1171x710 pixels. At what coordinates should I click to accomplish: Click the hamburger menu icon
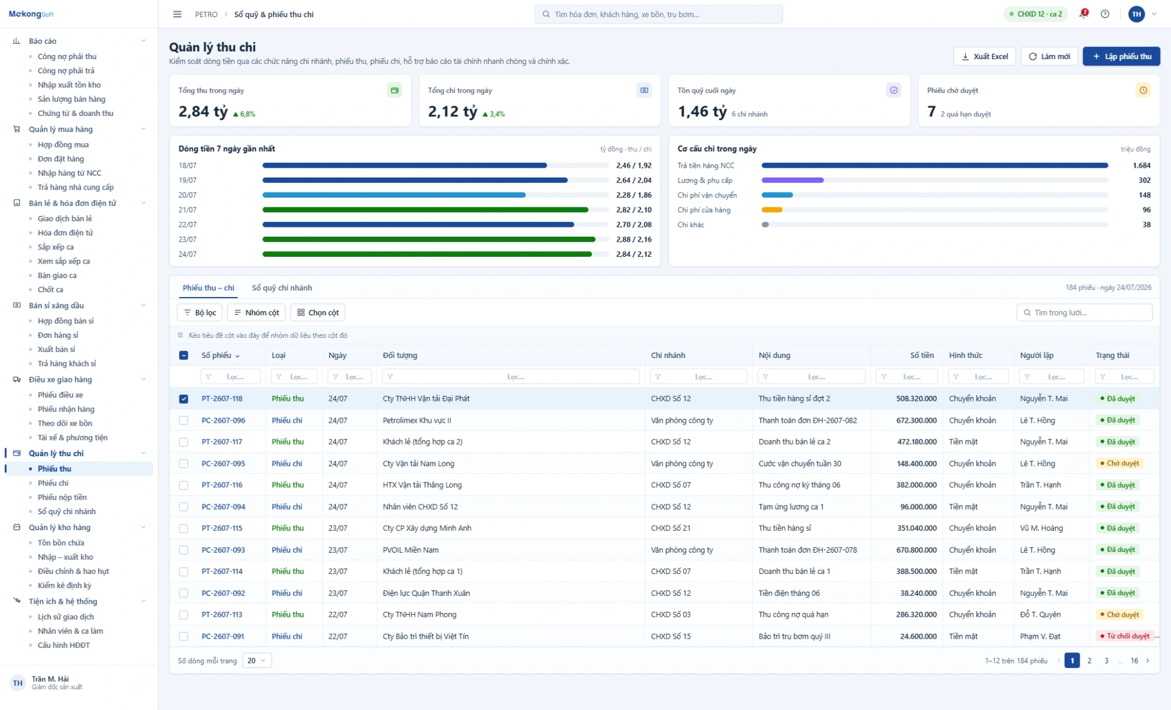pyautogui.click(x=177, y=14)
